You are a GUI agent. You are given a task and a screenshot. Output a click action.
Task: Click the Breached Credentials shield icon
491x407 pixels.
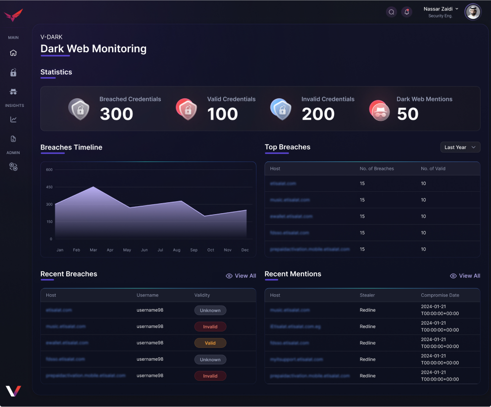coord(79,109)
